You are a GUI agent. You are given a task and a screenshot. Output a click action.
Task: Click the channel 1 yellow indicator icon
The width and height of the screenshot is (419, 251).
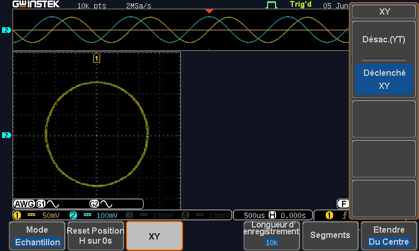[x=17, y=215]
